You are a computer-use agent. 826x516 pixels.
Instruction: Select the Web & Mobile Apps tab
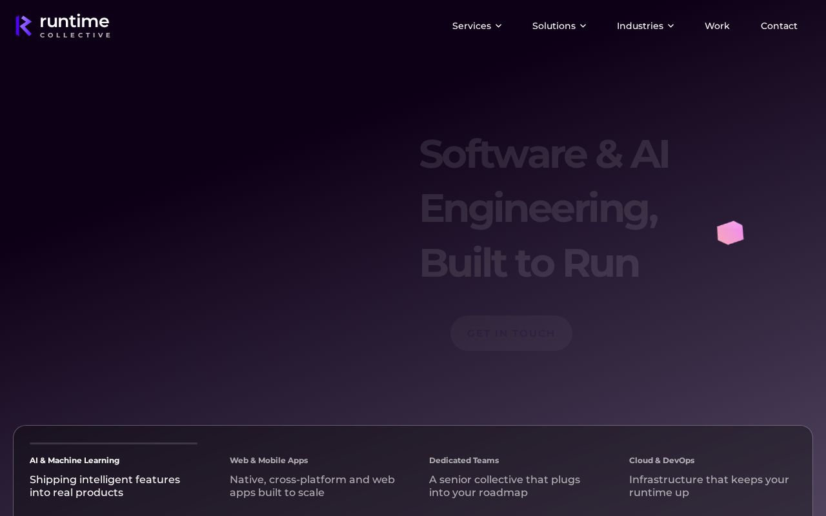(x=313, y=476)
